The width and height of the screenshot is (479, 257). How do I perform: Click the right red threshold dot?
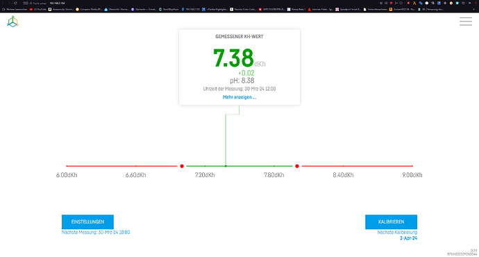pyautogui.click(x=297, y=166)
